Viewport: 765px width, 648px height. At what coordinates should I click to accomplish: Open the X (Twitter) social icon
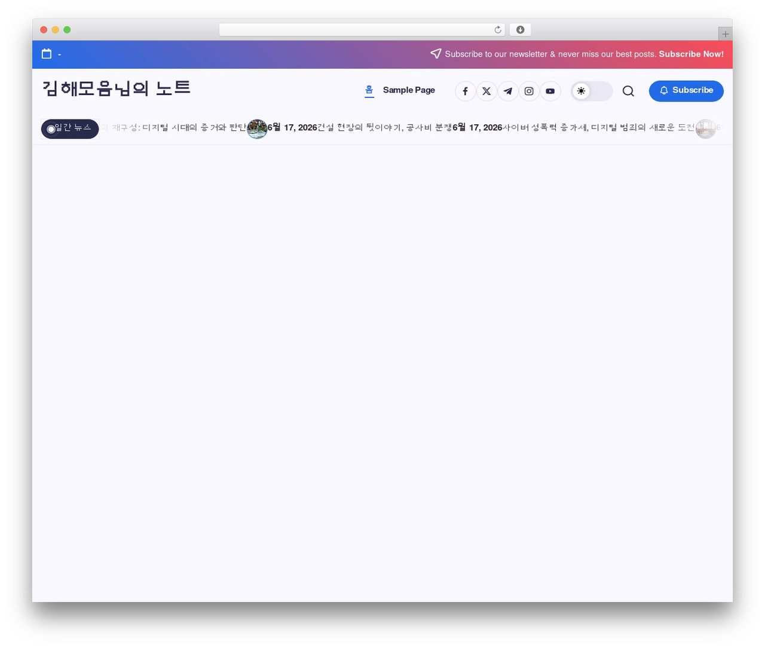[x=486, y=91]
